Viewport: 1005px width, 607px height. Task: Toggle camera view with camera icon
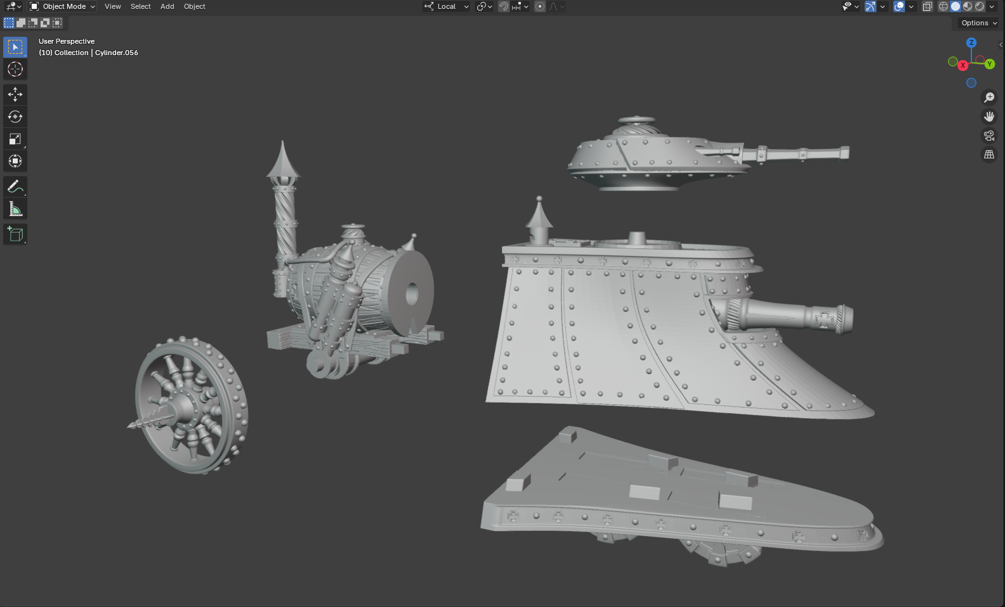tap(989, 136)
